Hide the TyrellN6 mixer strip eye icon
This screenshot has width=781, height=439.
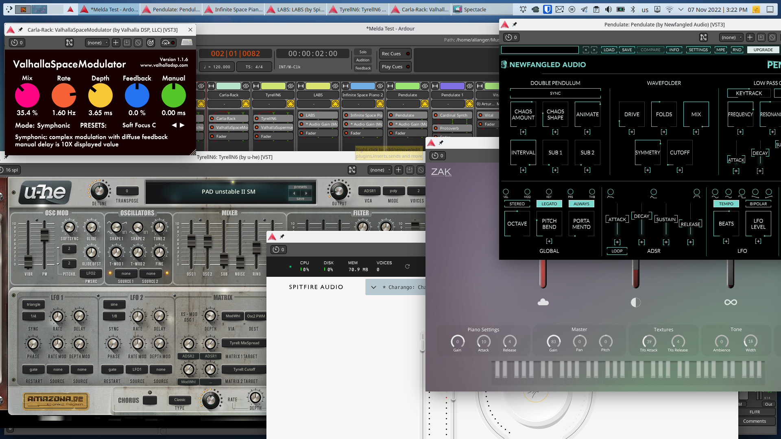coord(290,86)
